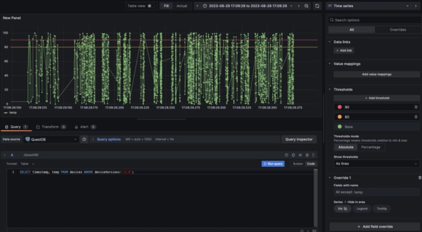The width and height of the screenshot is (422, 232).
Task: Select Actual panel sizing option
Action: pos(181,6)
